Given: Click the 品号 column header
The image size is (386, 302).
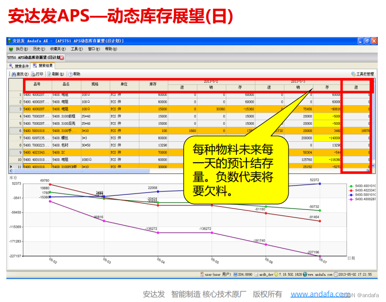Looking at the screenshot, I should tap(38, 84).
